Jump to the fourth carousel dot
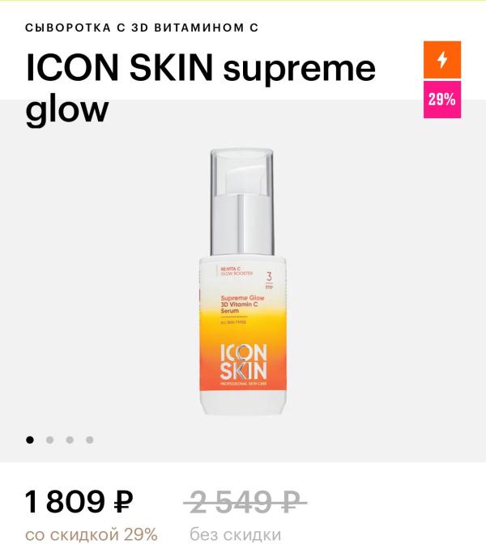Image resolution: width=486 pixels, height=557 pixels. [x=90, y=440]
